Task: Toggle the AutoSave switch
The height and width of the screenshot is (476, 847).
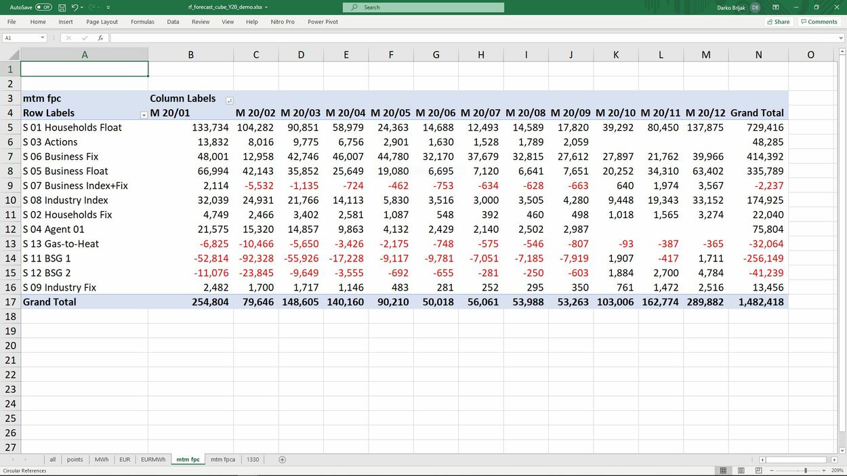Action: click(43, 7)
